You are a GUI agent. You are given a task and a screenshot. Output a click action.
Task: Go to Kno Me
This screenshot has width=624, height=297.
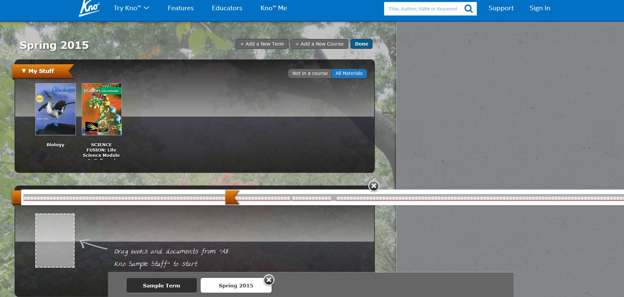274,8
